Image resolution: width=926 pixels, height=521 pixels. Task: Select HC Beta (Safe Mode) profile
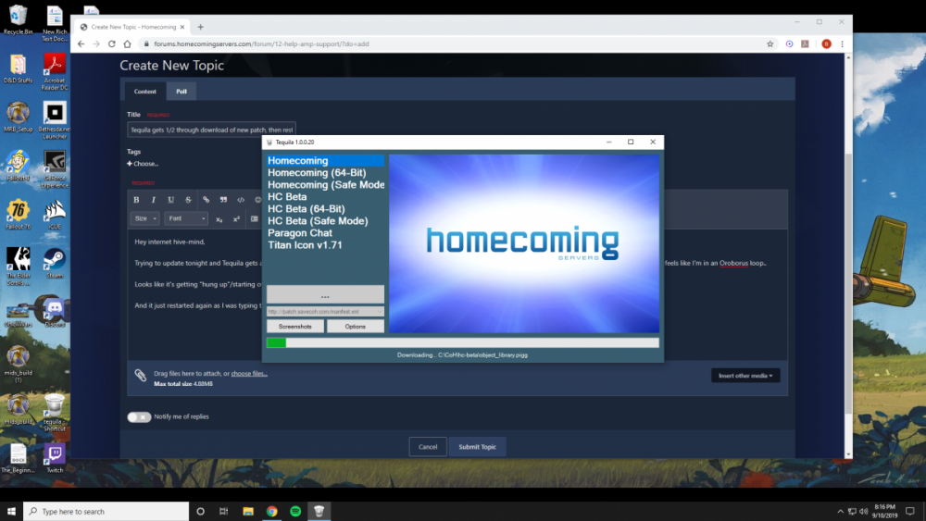tap(325, 220)
